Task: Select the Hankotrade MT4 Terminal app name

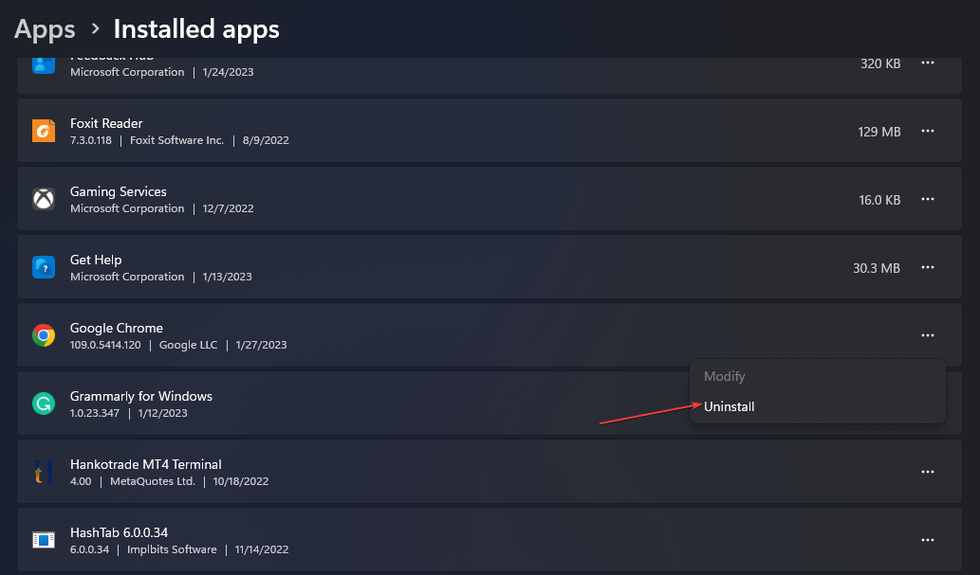Action: coord(146,464)
